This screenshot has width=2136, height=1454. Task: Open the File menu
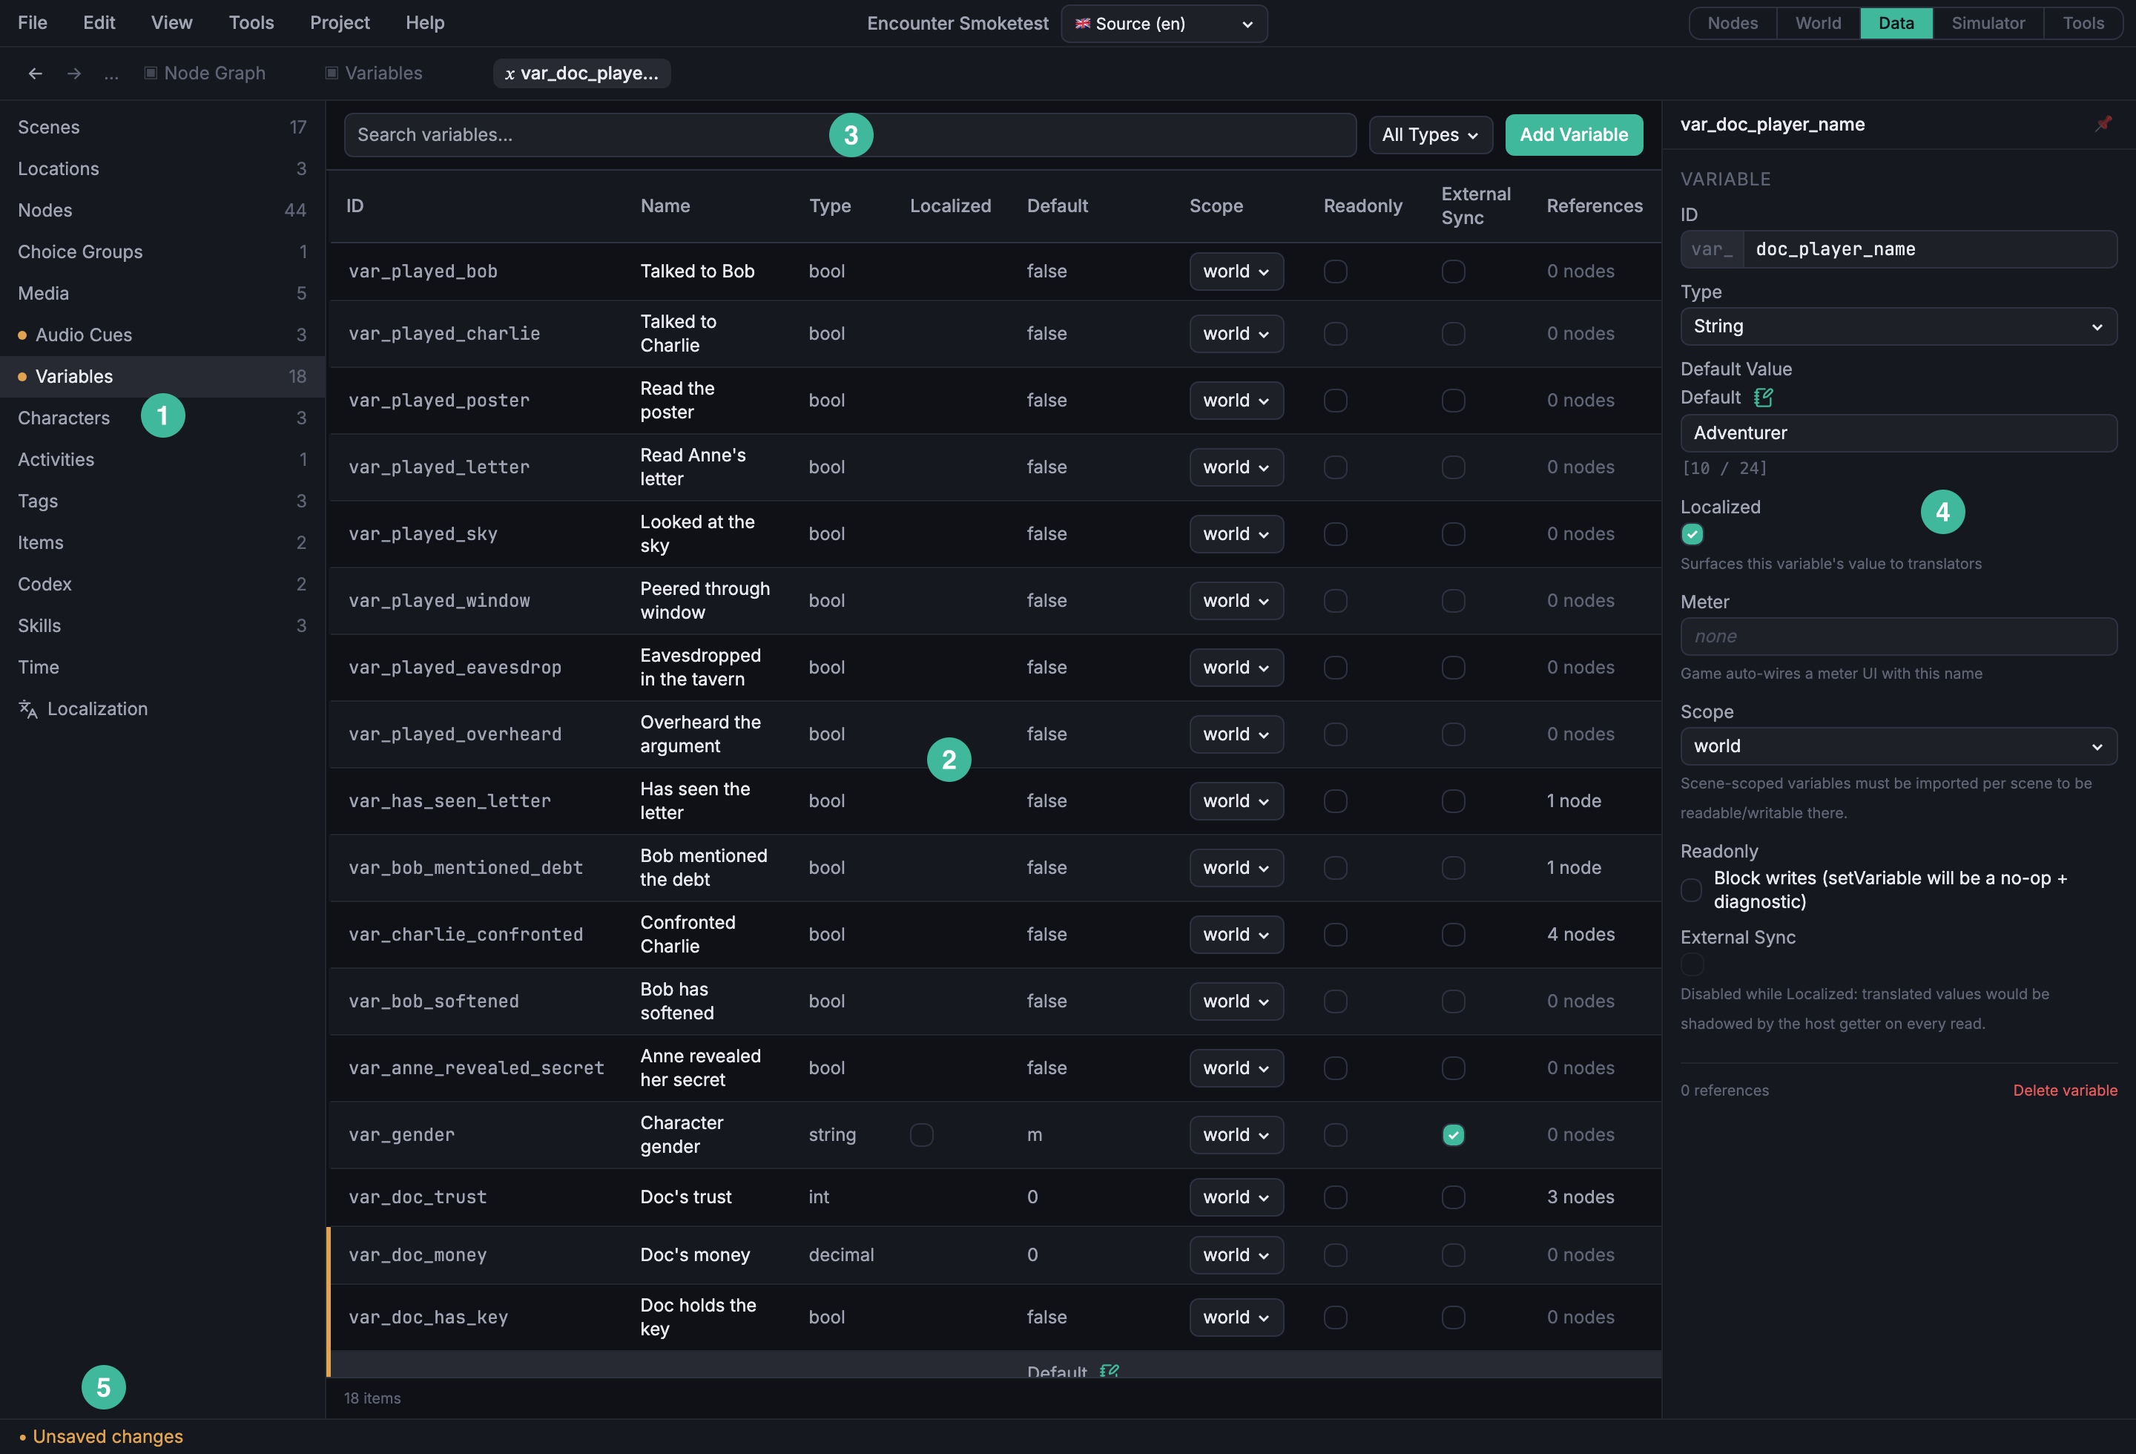32,23
